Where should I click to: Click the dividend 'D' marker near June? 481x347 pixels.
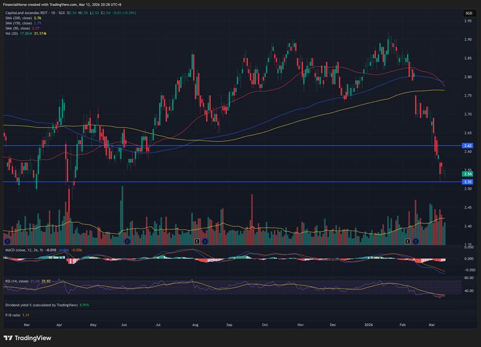[x=127, y=242]
